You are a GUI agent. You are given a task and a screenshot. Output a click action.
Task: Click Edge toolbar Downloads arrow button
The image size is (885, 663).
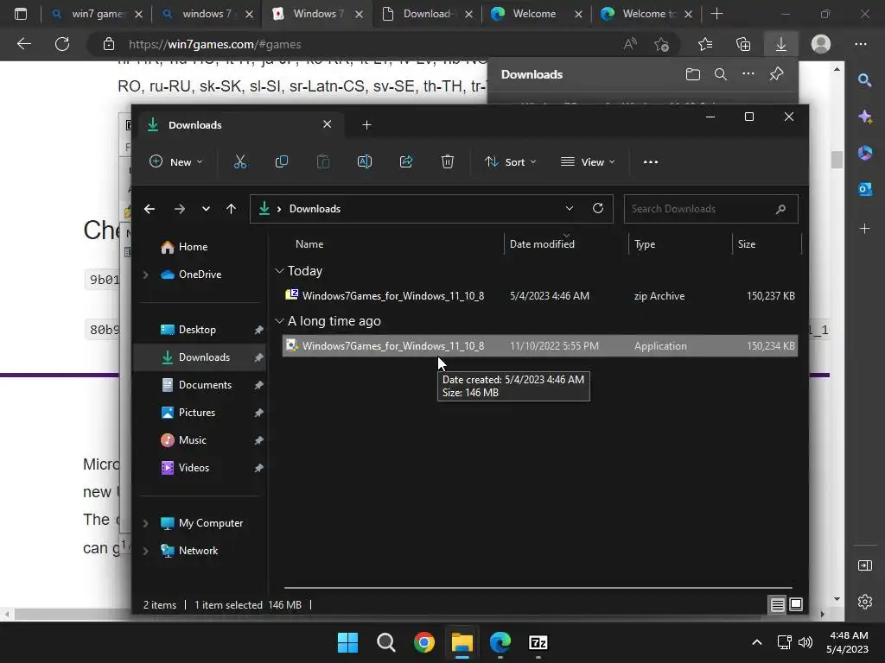pyautogui.click(x=781, y=44)
